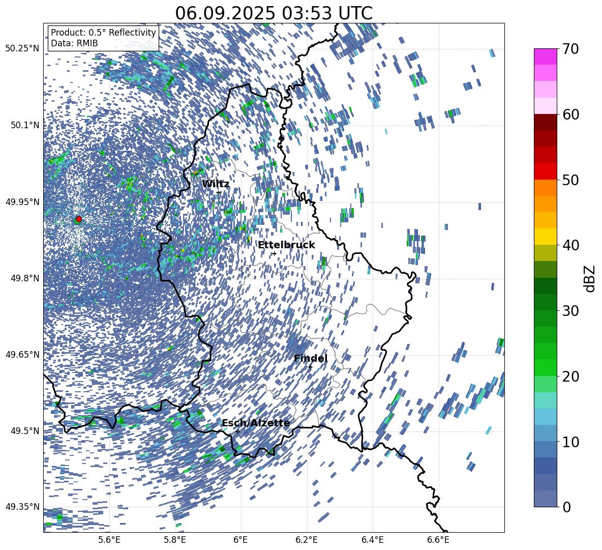Click the colorbar tick label 10
This screenshot has height=550, width=602.
tap(570, 442)
